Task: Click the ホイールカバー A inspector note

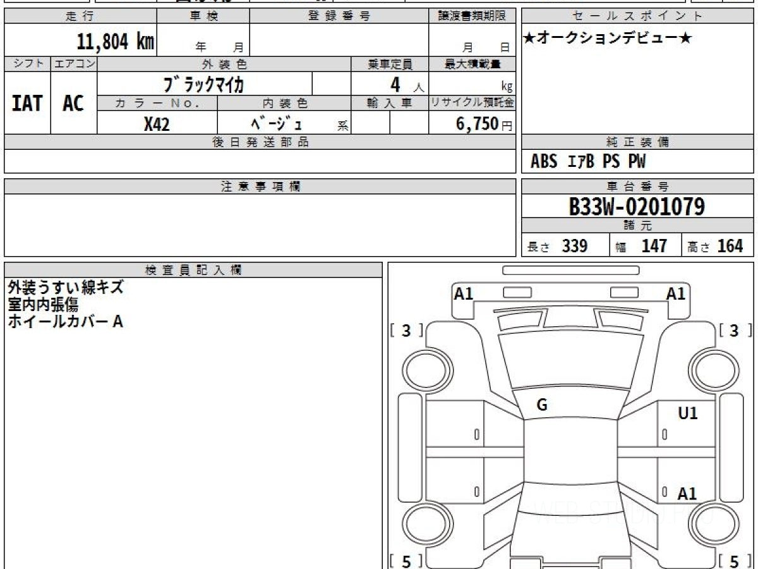Action: (x=65, y=321)
